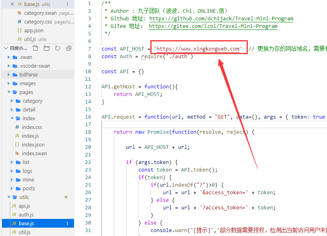
Task: Close the base.js open editor entry
Action: [12, 4]
